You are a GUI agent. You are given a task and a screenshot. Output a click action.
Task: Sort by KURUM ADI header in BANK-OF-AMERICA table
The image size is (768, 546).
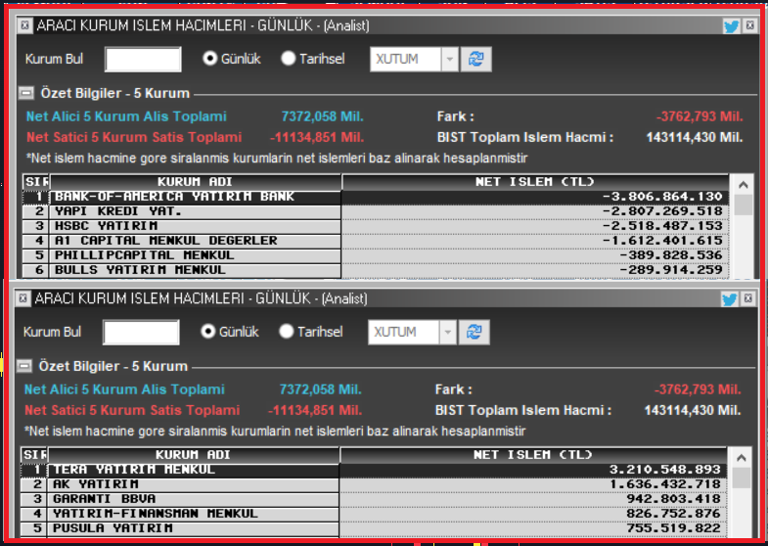point(195,182)
